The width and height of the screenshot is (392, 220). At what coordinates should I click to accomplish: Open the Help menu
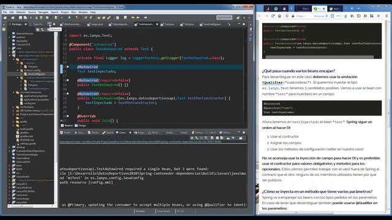92,12
